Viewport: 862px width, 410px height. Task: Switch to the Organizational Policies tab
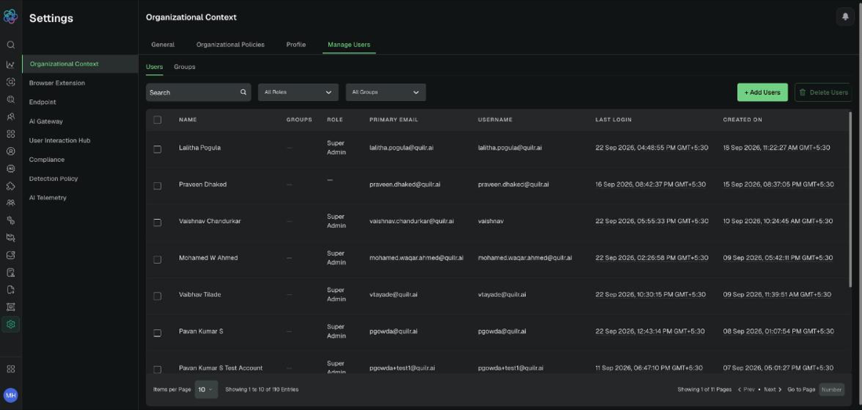pos(230,45)
